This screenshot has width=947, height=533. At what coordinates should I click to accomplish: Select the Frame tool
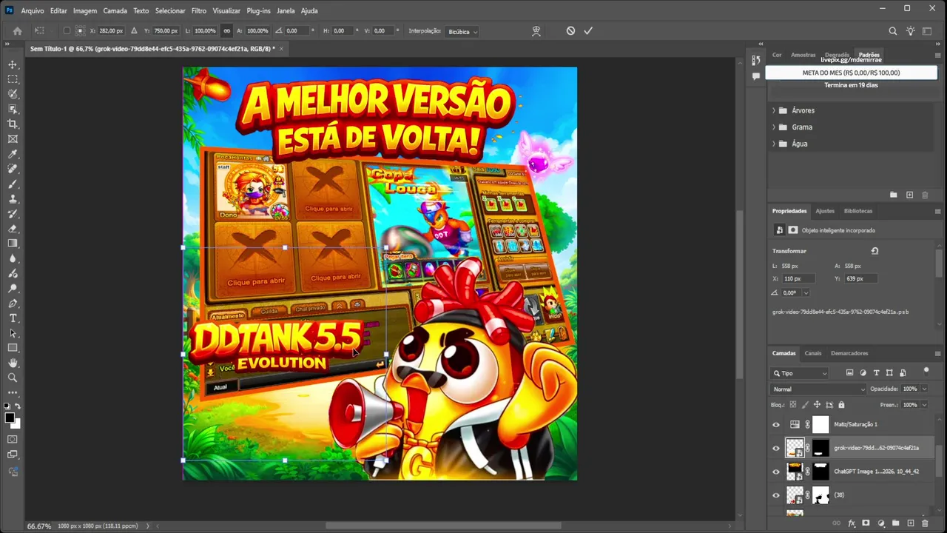coord(13,139)
